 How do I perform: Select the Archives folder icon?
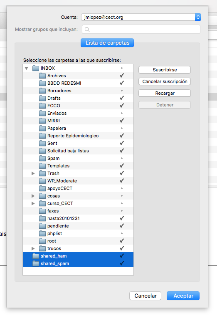[x=42, y=76]
